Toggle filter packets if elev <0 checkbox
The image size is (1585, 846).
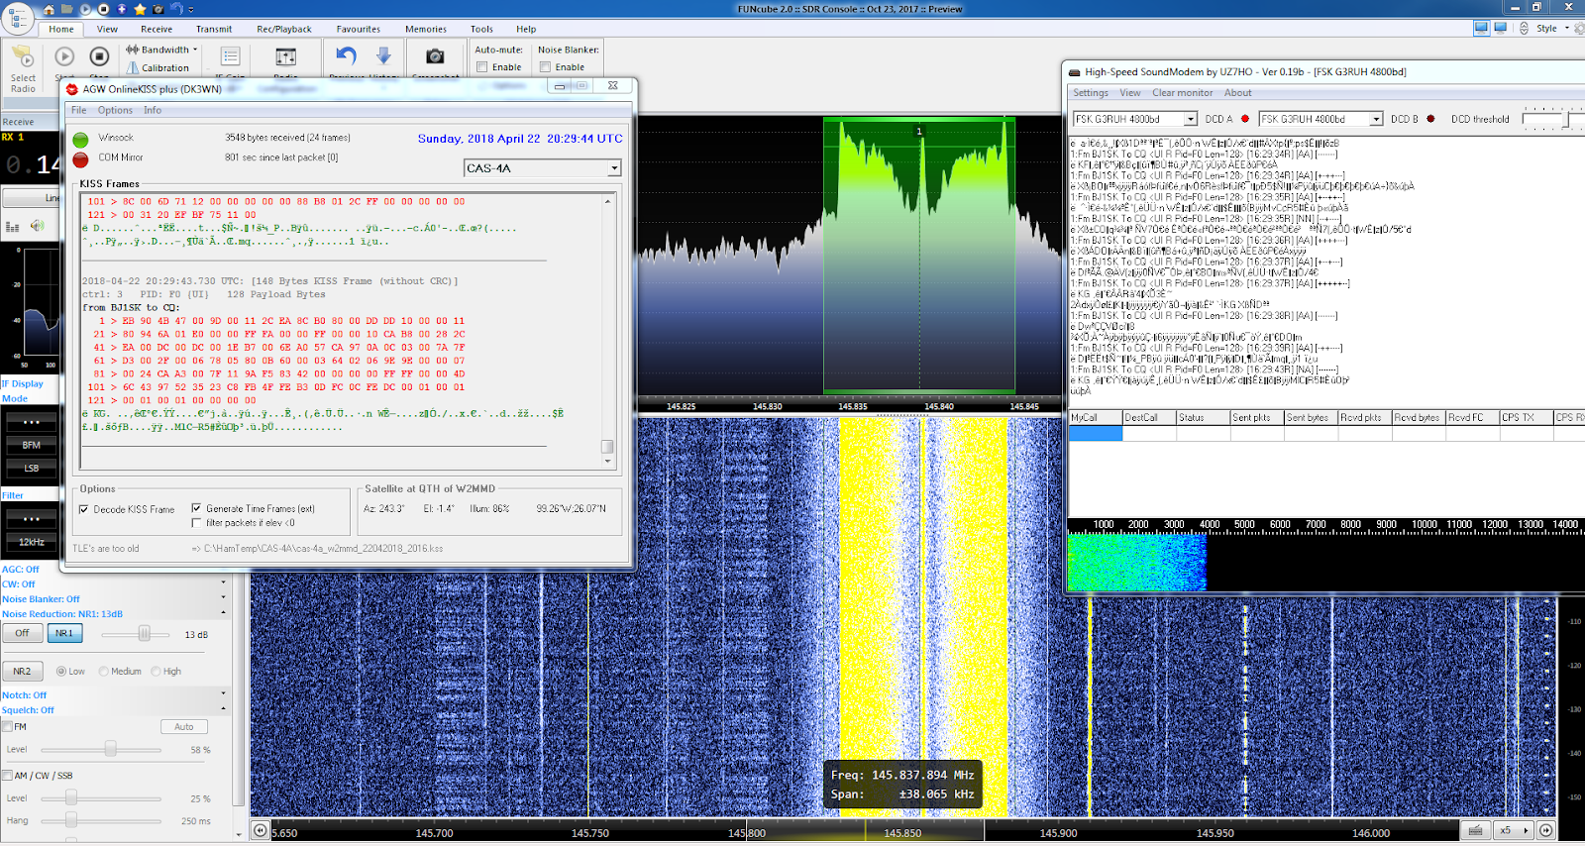(196, 522)
